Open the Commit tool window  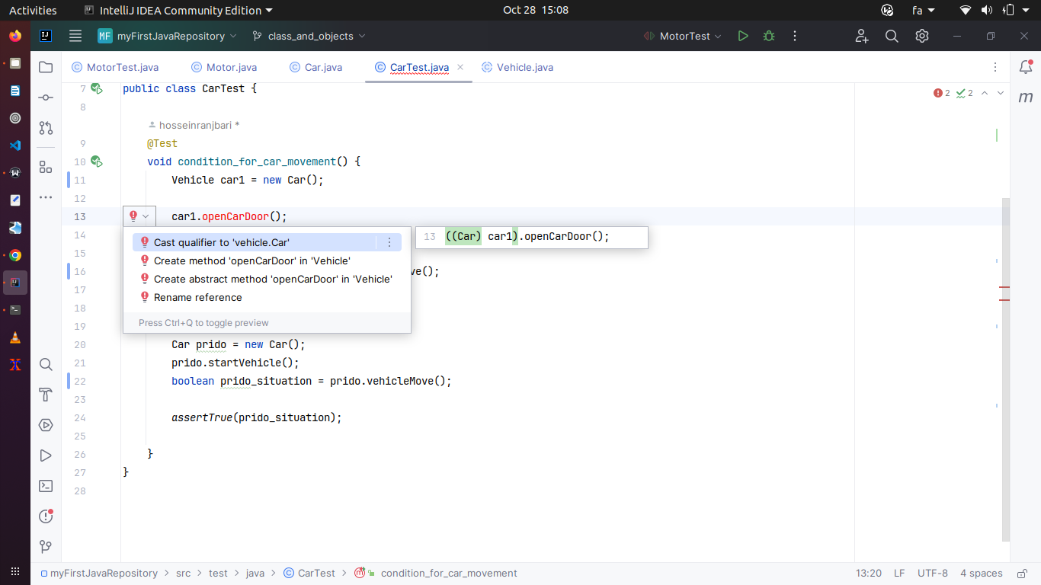point(46,97)
